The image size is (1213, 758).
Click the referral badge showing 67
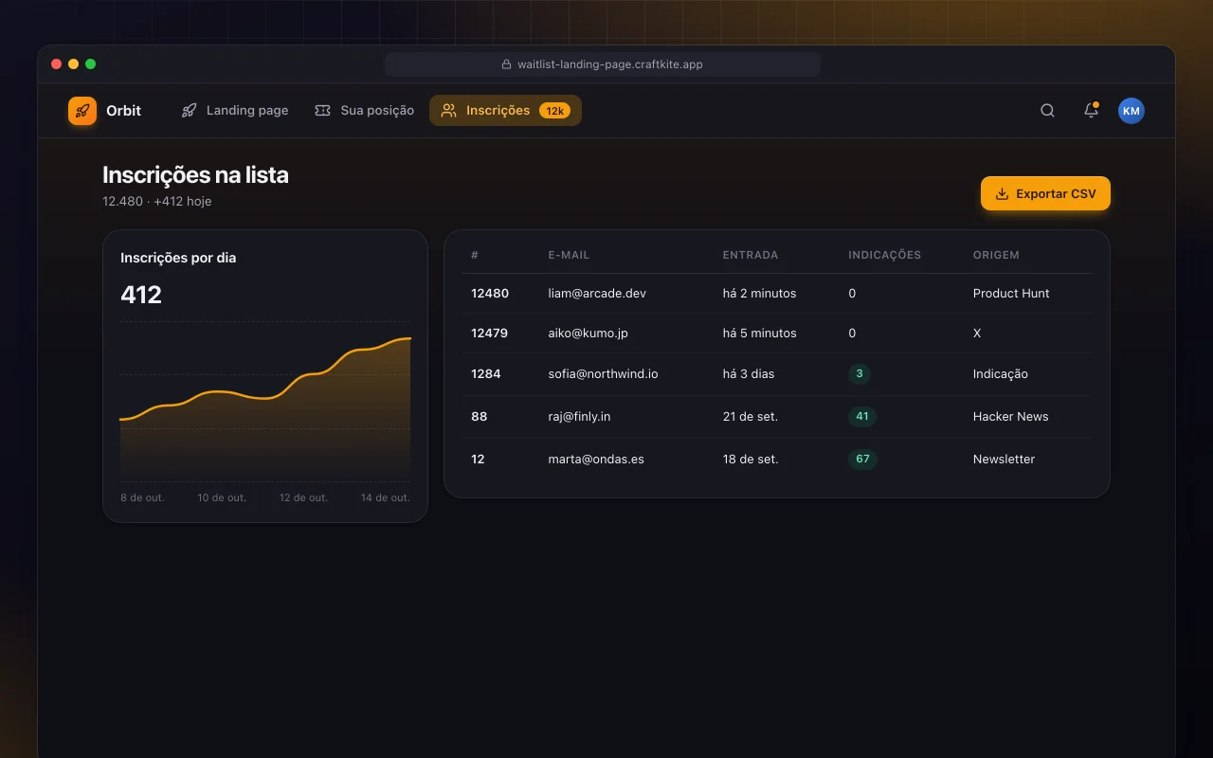[x=862, y=459]
